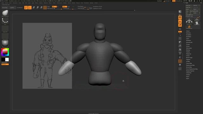Open the Material menu

(46, 3)
